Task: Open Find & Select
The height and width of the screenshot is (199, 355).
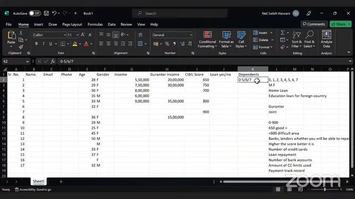Action: 310,39
